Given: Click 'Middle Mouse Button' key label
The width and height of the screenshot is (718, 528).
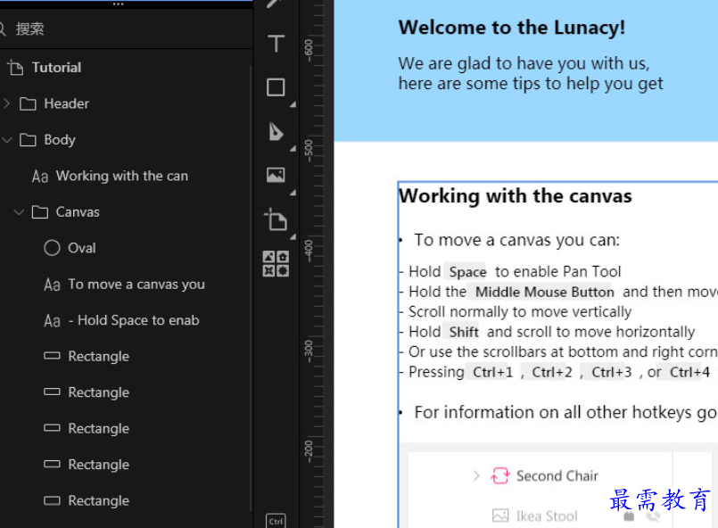Looking at the screenshot, I should pos(544,292).
